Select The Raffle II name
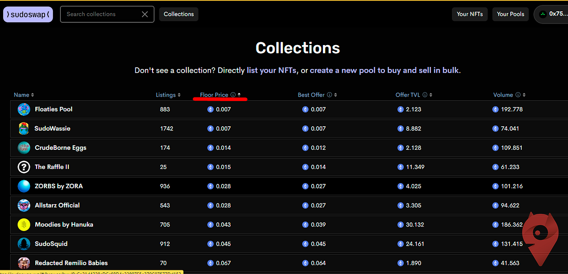The image size is (568, 274). 52,167
